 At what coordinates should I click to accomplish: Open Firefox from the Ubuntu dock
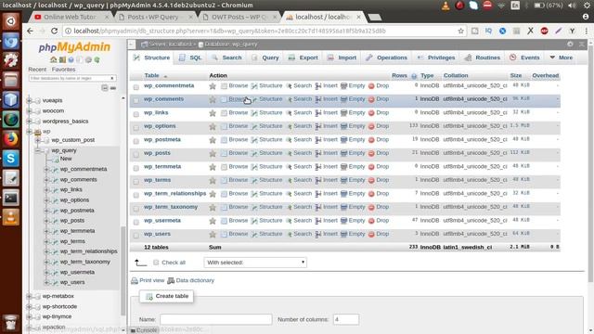tap(10, 139)
